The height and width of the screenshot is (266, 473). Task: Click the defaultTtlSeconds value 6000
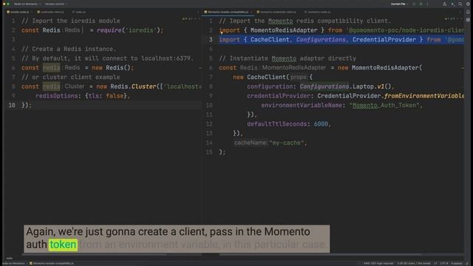(x=321, y=124)
